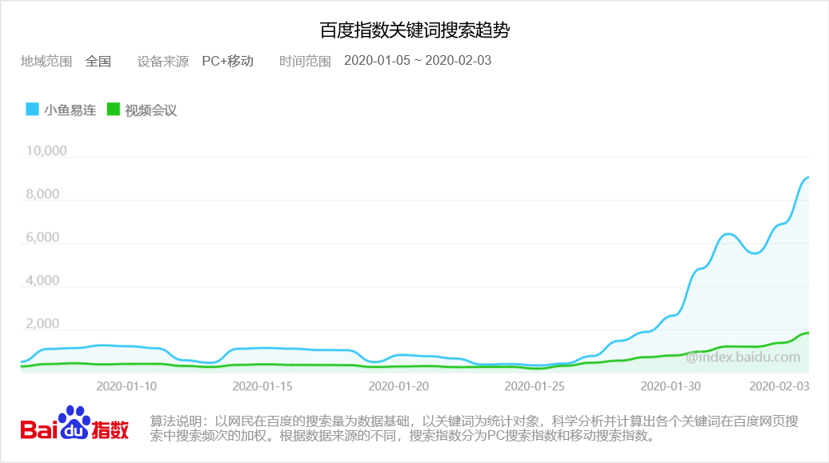Click the green legend square for 视频会议
The height and width of the screenshot is (463, 829).
114,110
